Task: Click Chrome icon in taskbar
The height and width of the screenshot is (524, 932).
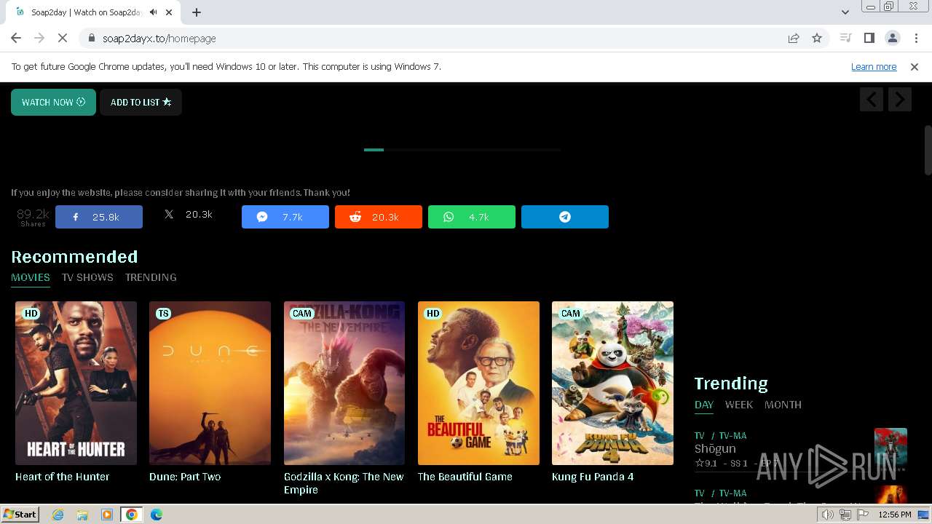Action: point(132,515)
